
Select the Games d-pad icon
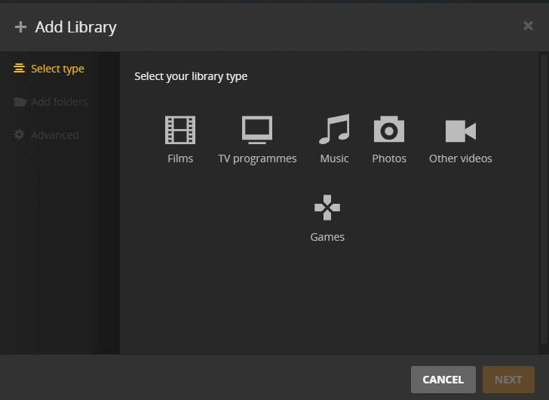tap(327, 208)
